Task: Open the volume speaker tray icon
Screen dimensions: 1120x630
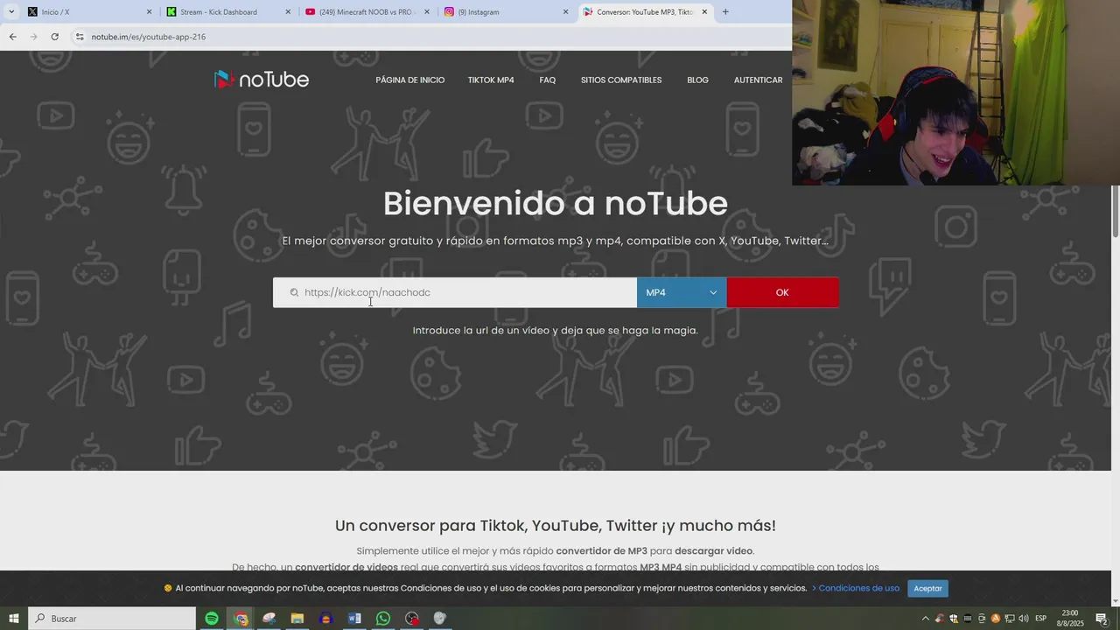Action: click(1023, 619)
